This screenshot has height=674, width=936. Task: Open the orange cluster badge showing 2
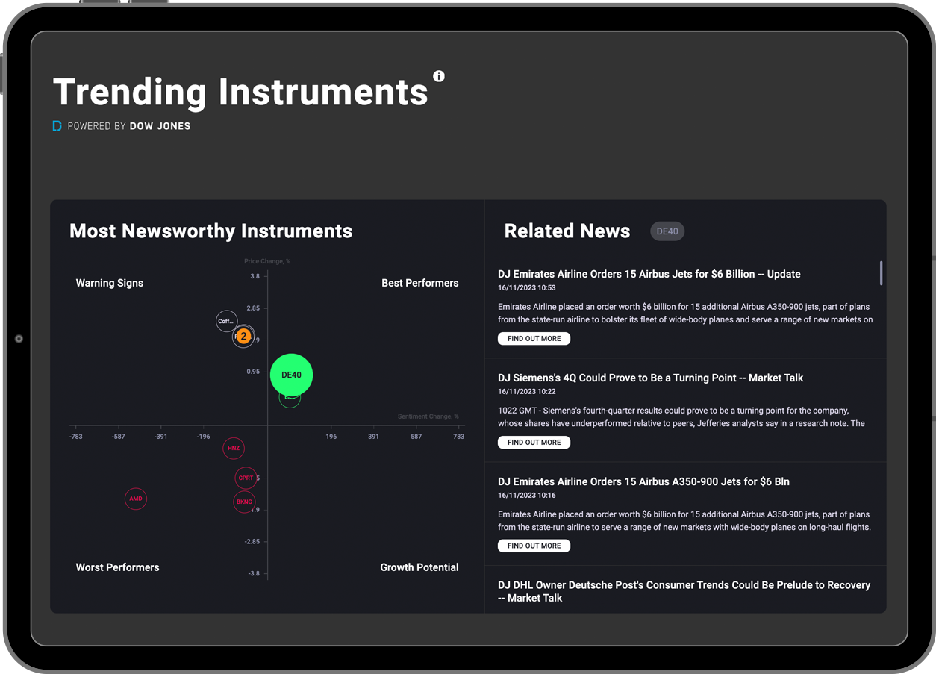coord(243,337)
